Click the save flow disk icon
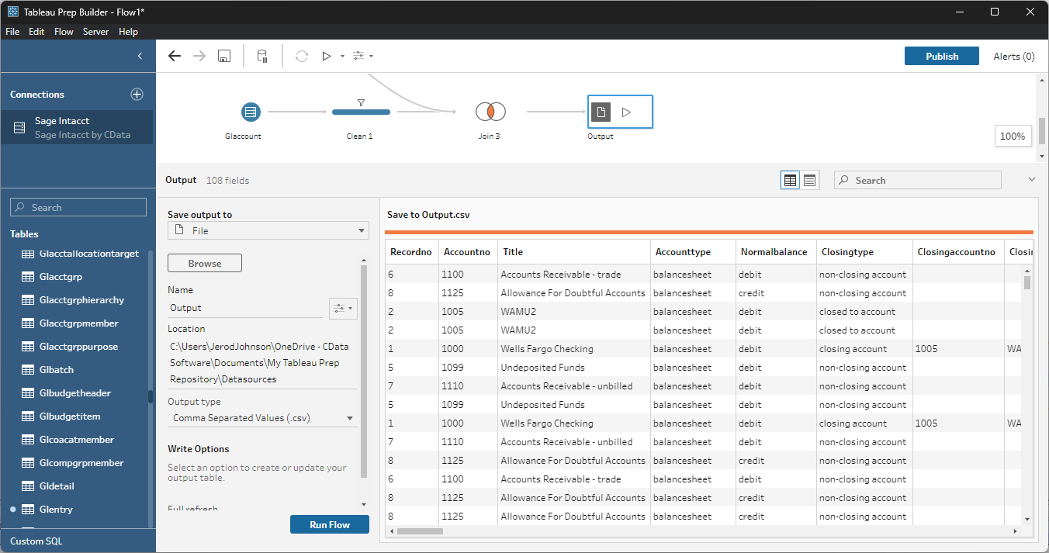This screenshot has width=1049, height=553. click(224, 56)
